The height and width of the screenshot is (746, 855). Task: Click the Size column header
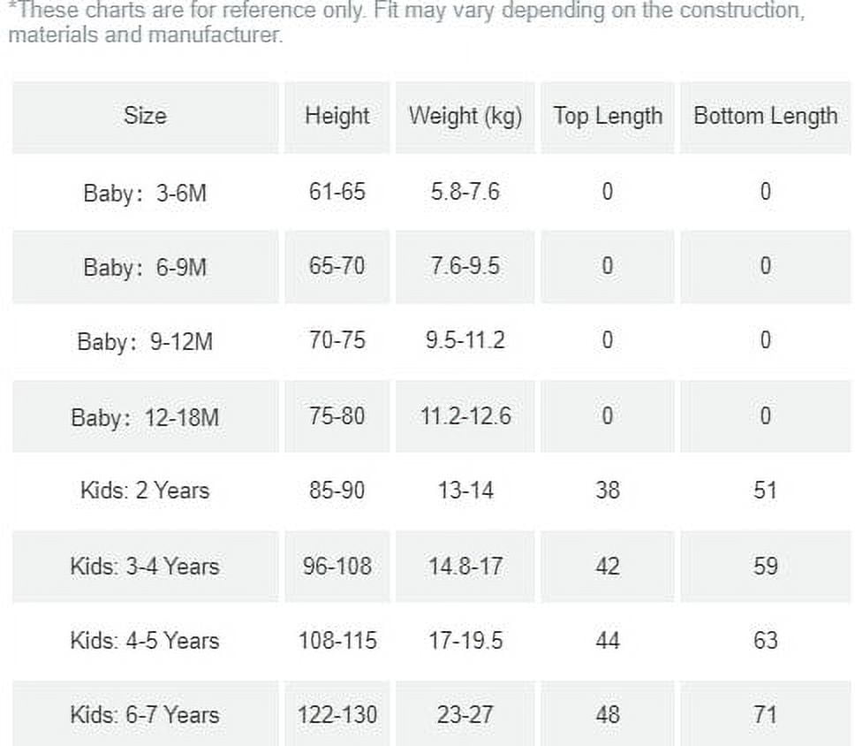point(145,117)
